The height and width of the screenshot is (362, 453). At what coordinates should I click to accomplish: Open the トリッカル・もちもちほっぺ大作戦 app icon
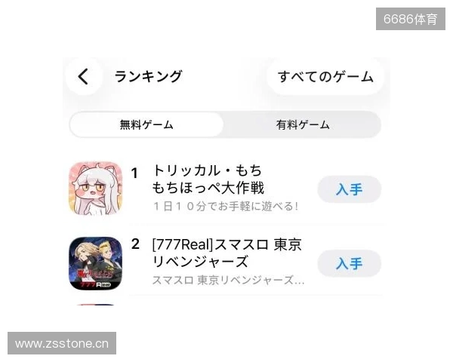click(x=96, y=189)
